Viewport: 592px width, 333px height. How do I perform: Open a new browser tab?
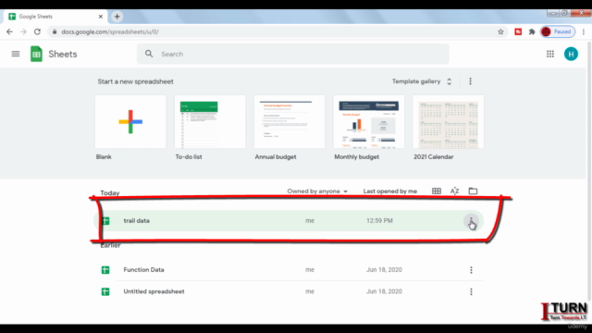(117, 17)
